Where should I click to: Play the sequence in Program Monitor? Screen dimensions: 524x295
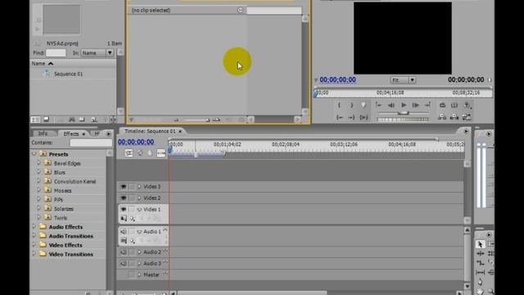click(404, 105)
